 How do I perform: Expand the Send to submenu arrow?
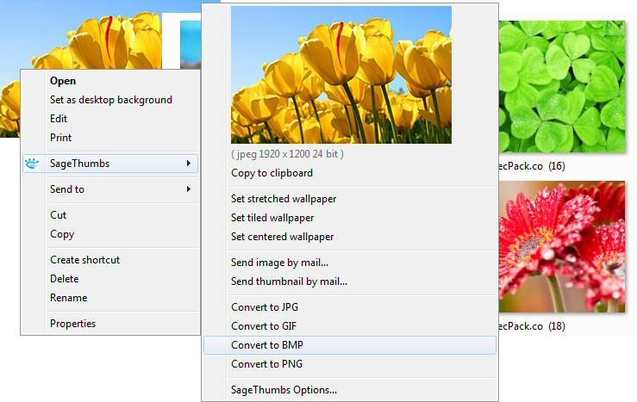pyautogui.click(x=189, y=189)
